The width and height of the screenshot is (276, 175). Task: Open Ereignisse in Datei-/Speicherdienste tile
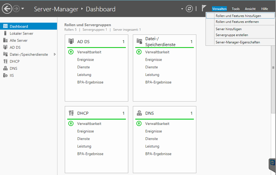[x=153, y=60]
